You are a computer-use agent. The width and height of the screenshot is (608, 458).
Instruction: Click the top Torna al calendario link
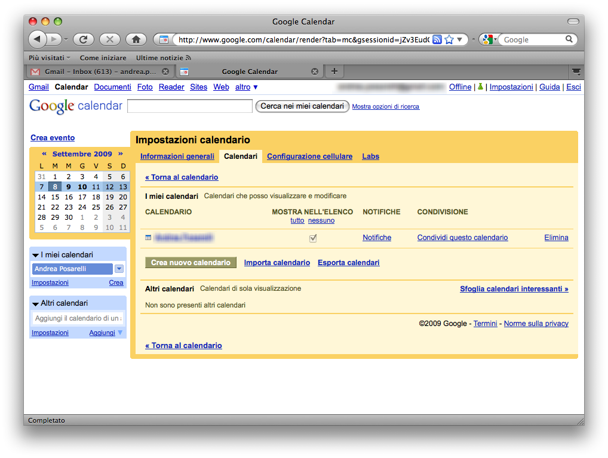182,177
